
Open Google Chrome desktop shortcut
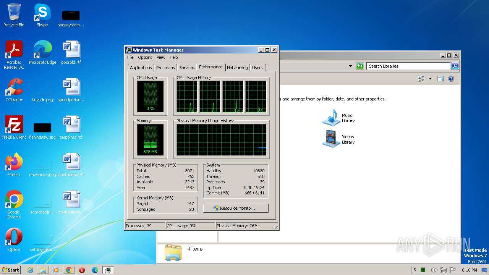[x=14, y=205]
